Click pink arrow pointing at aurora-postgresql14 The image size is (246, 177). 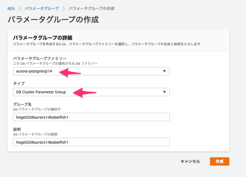(70, 73)
